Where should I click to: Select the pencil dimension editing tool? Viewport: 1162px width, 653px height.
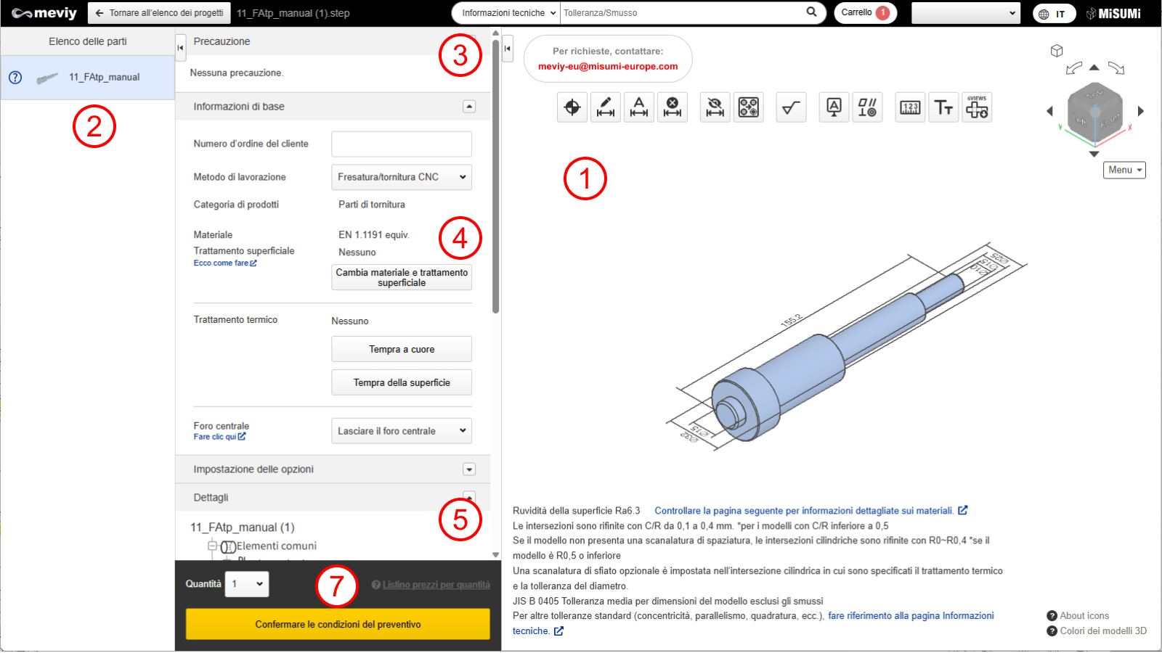point(605,108)
